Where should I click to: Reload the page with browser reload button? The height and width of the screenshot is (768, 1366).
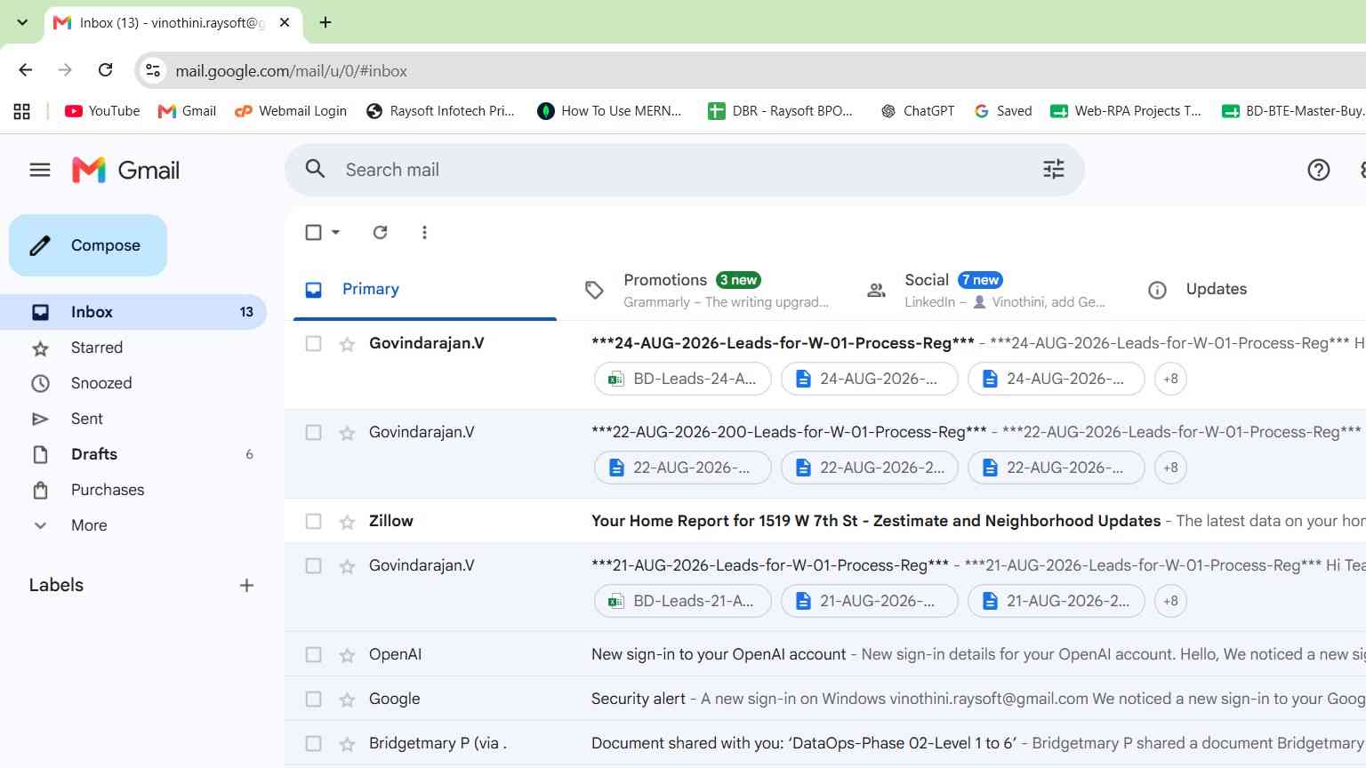pos(105,70)
